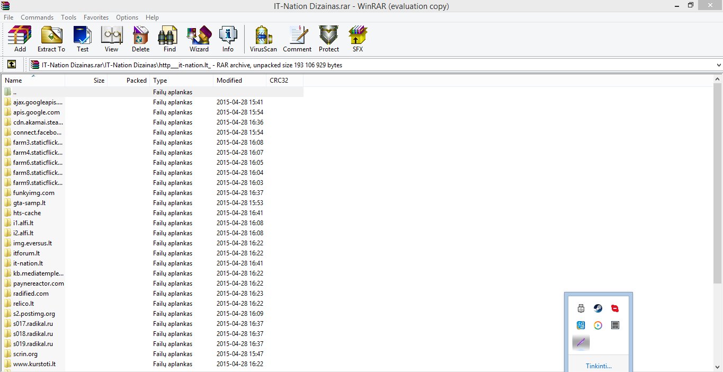The height and width of the screenshot is (372, 723).
Task: Select the relico.lt folder name
Action: pos(24,304)
